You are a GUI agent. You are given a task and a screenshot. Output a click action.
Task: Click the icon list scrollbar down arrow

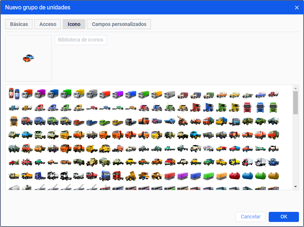pyautogui.click(x=295, y=187)
